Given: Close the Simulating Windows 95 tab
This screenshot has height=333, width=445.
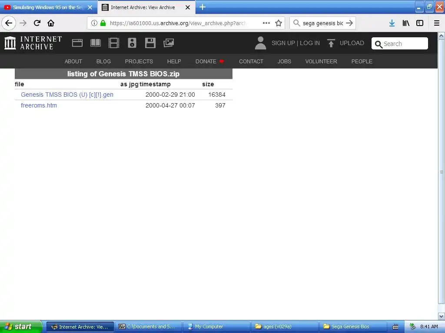Looking at the screenshot, I should point(90,7).
